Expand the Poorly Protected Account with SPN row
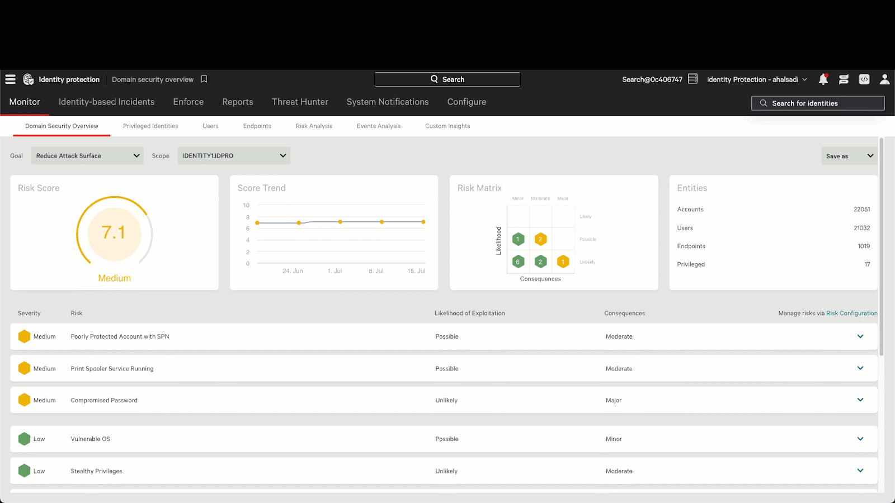The image size is (895, 503). [x=860, y=336]
